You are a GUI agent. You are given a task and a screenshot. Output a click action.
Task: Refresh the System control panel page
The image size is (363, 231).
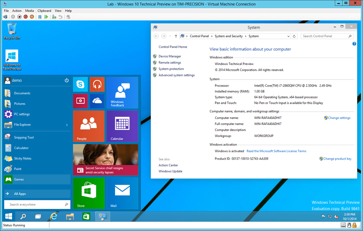pos(294,36)
